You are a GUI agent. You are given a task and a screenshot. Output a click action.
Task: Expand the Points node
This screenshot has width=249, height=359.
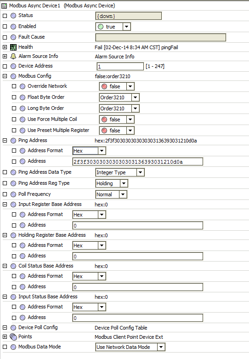[5, 337]
